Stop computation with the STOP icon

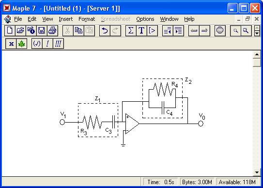coord(220,31)
